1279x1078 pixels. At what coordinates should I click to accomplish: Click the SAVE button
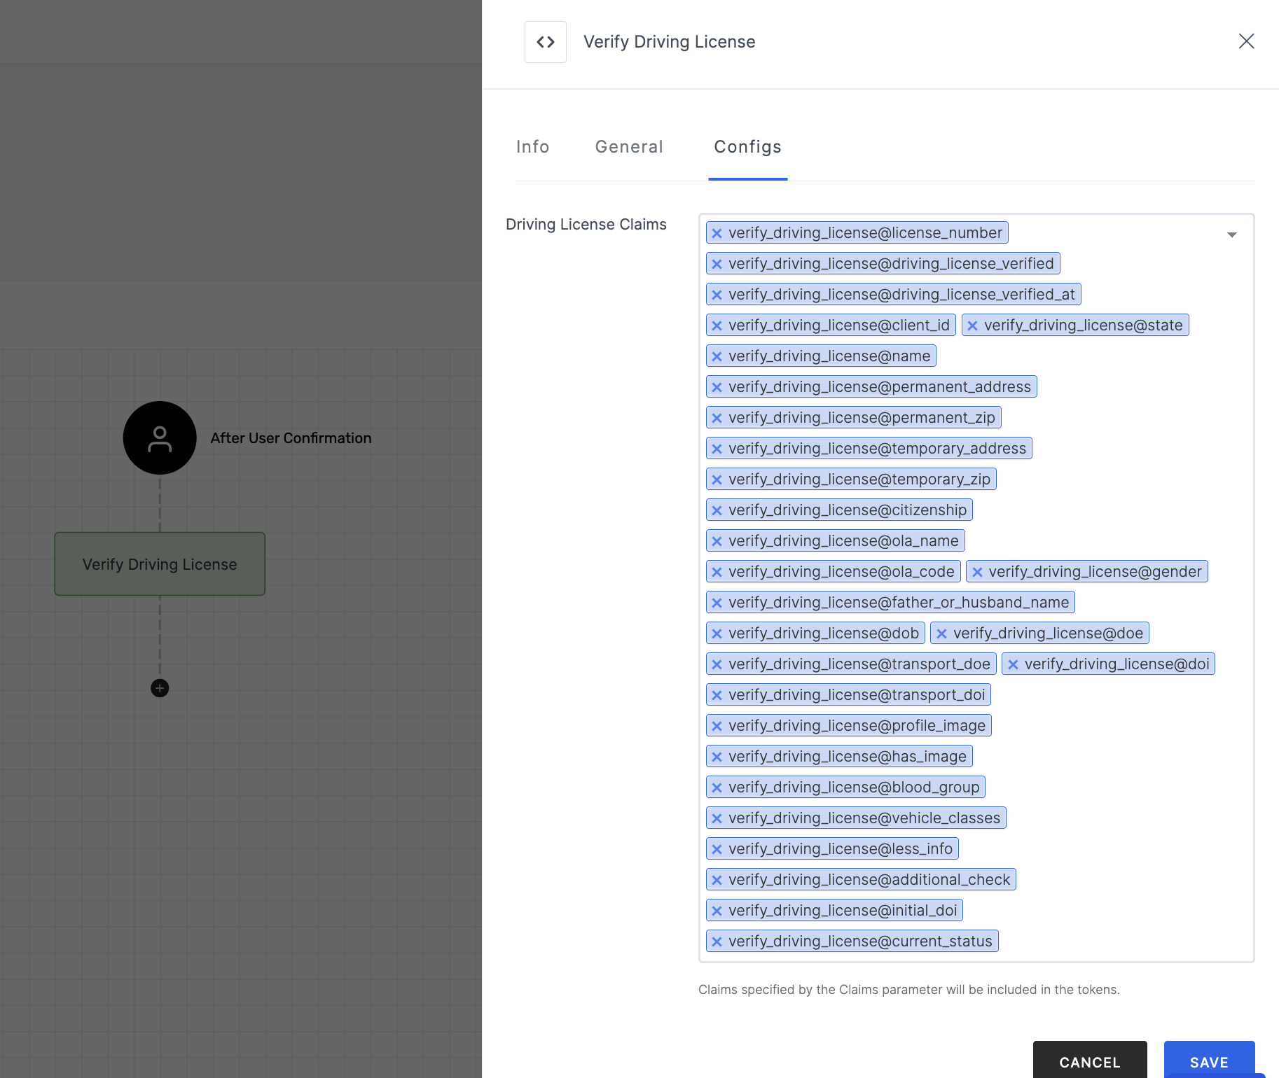point(1209,1060)
